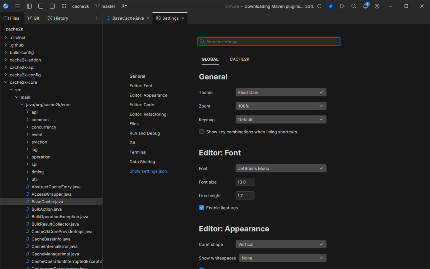Open the Show whitespaces dropdown
This screenshot has height=269, width=430.
pos(283,258)
